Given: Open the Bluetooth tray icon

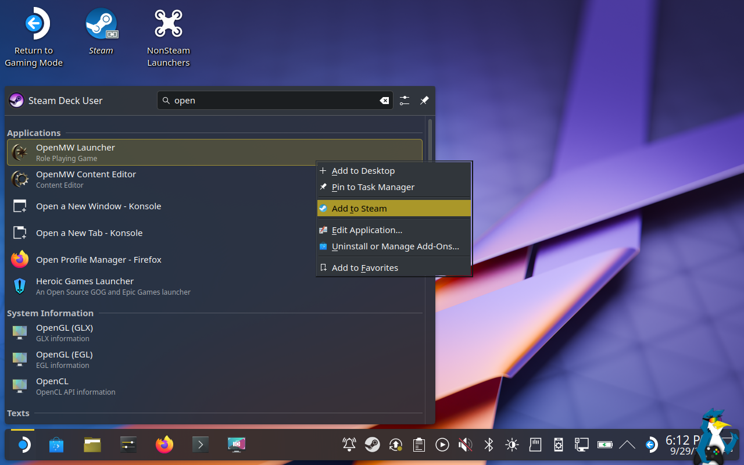Looking at the screenshot, I should (489, 445).
